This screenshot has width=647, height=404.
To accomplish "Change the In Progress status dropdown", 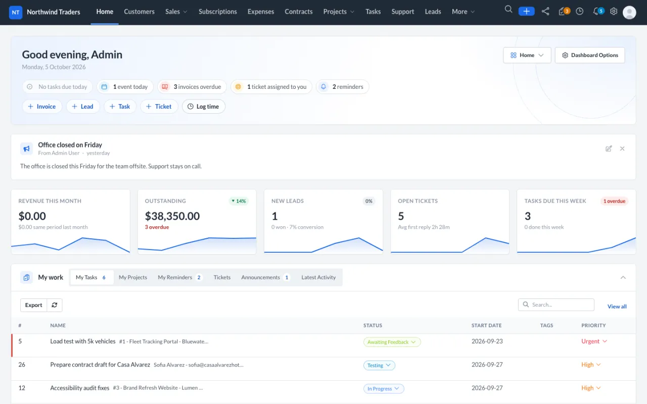I will (384, 388).
